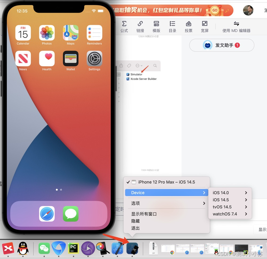Screen dimensions: 267x259
Task: Open the magnifier-over-phone app in the Dock
Action: pyautogui.click(x=103, y=248)
